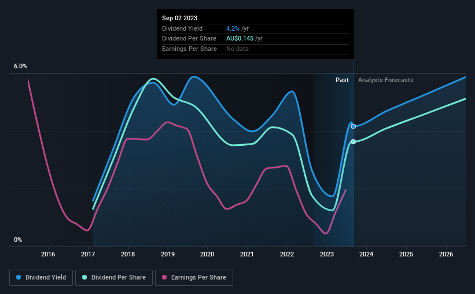Click the Earnings Per Share tooltip row label
Screen dimensions: 475x294
tap(189, 49)
